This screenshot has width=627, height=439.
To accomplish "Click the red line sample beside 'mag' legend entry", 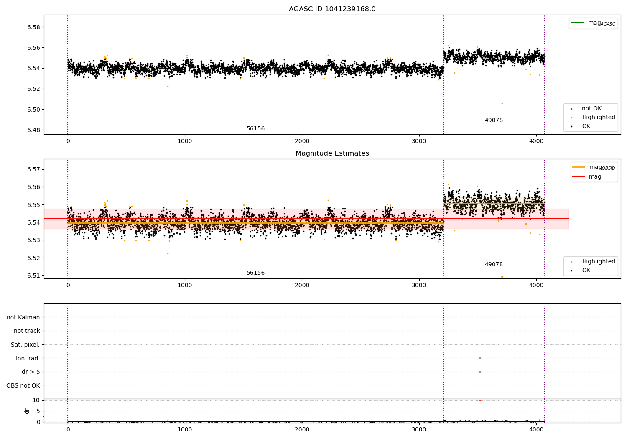I will tap(579, 177).
